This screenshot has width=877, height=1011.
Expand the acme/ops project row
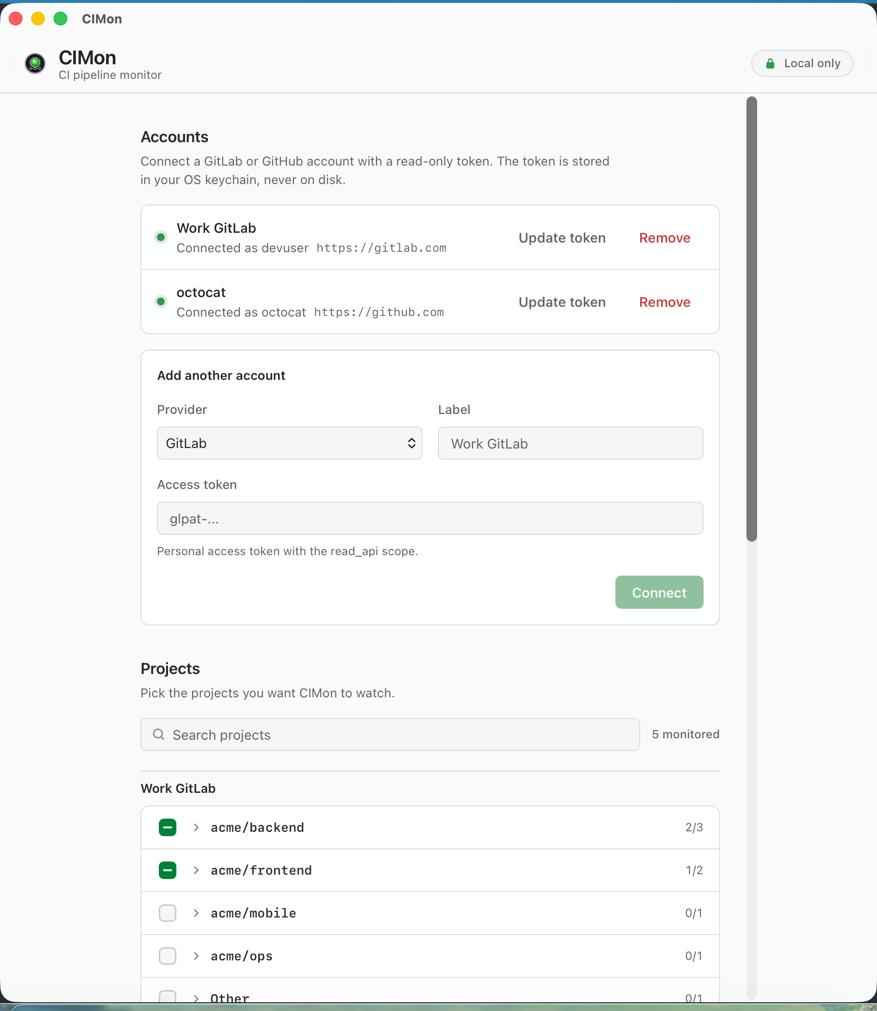[196, 956]
